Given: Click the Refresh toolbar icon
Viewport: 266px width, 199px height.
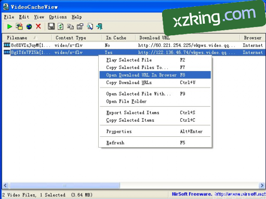Looking at the screenshot, I should [60, 26].
